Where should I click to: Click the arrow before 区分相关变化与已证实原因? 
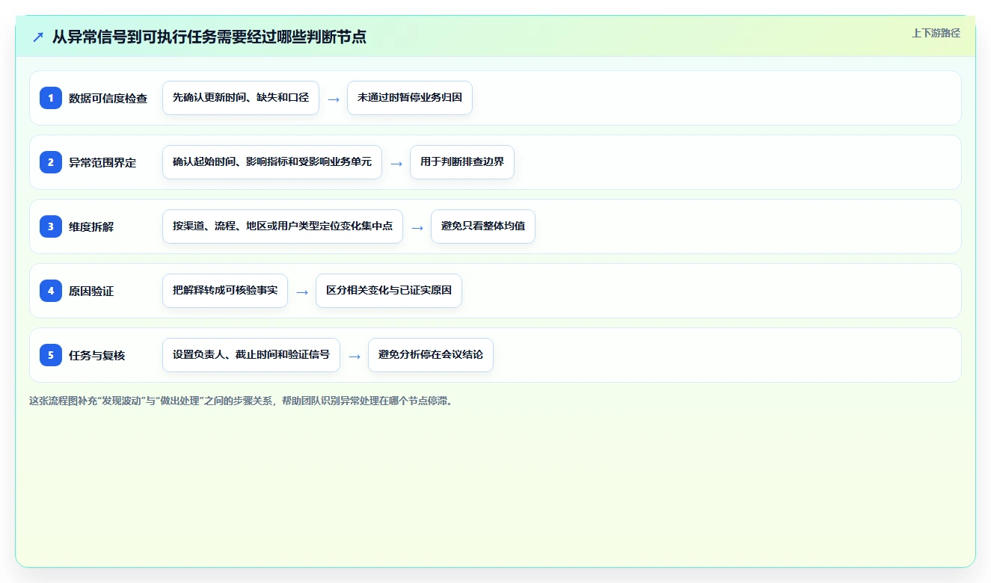point(302,291)
